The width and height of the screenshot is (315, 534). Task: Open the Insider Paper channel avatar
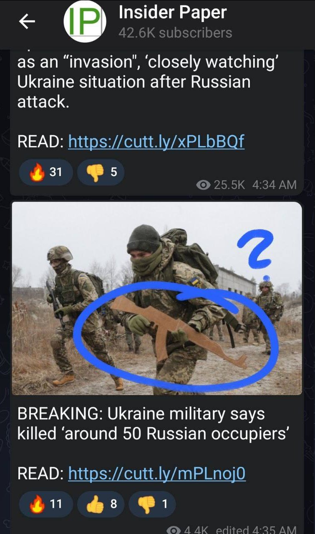[x=85, y=22]
